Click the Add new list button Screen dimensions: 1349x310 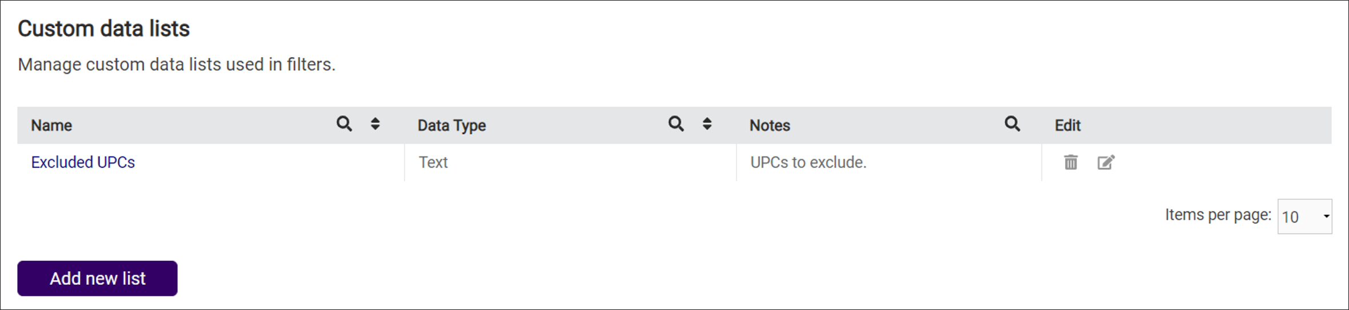click(x=97, y=278)
